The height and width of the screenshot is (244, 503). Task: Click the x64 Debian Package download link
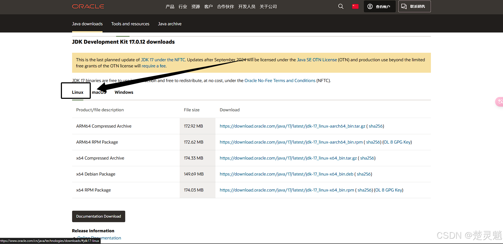pos(286,174)
